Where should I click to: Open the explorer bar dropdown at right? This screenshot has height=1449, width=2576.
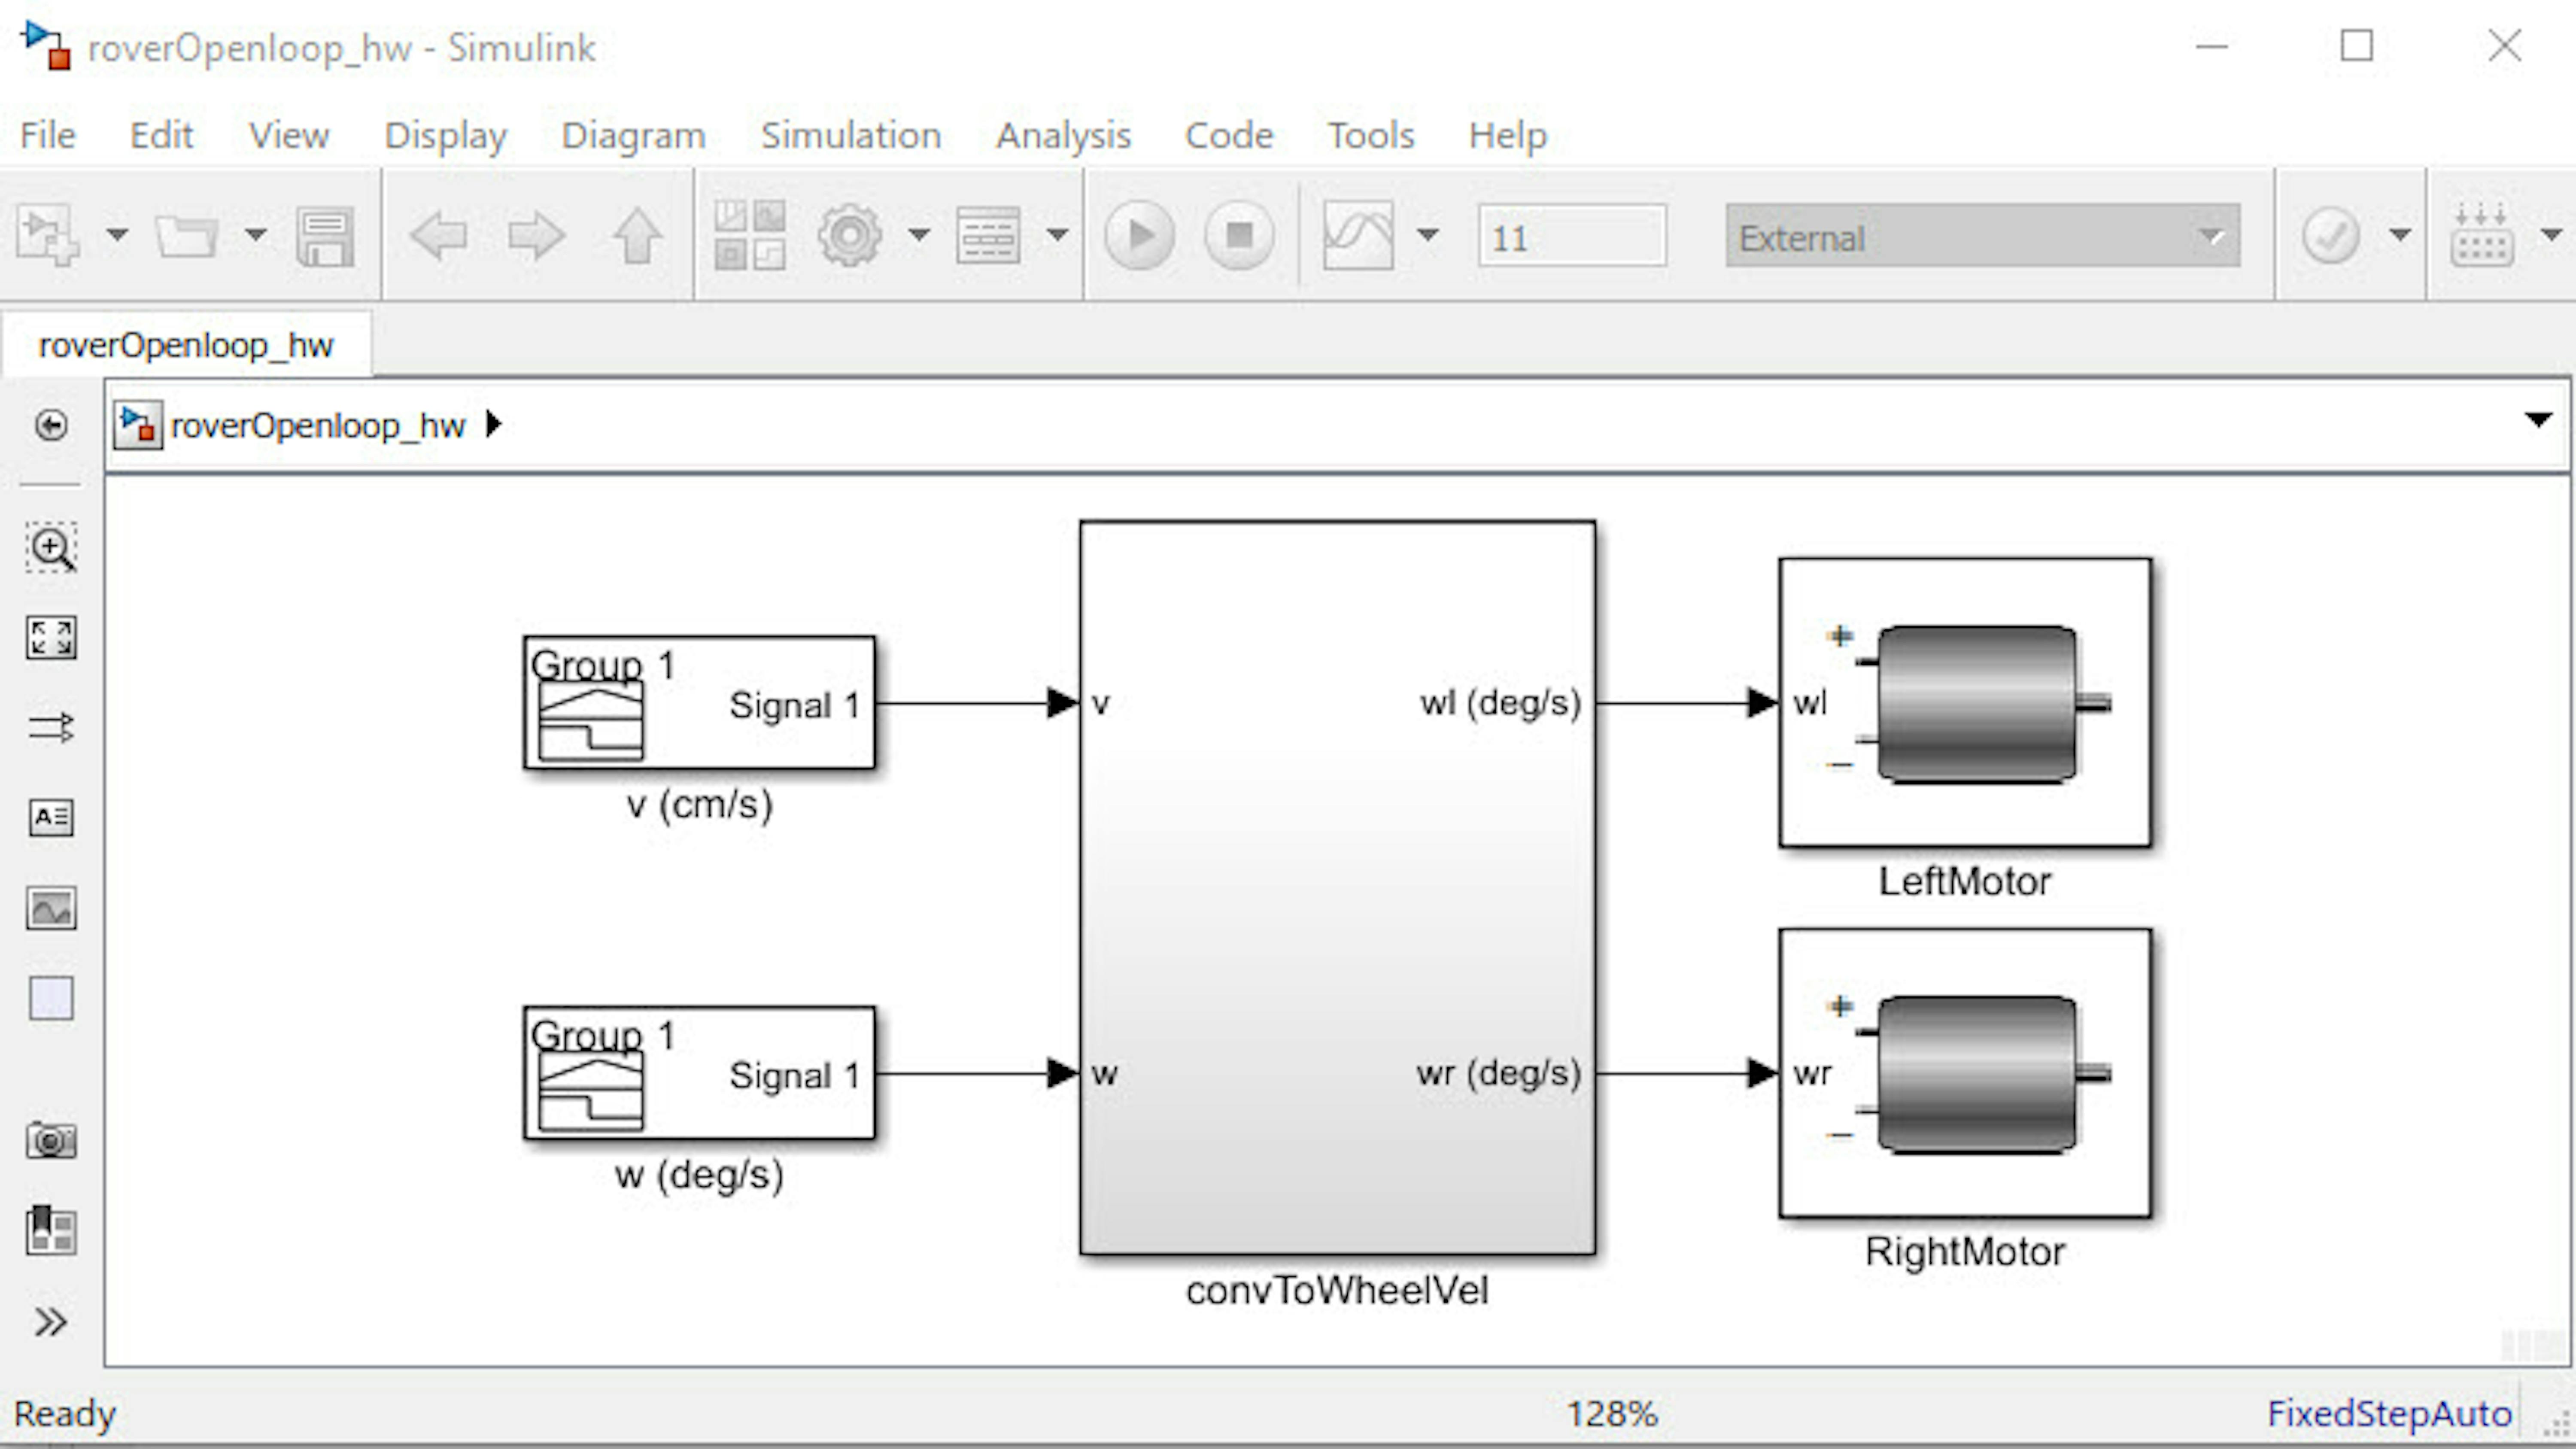tap(2538, 420)
